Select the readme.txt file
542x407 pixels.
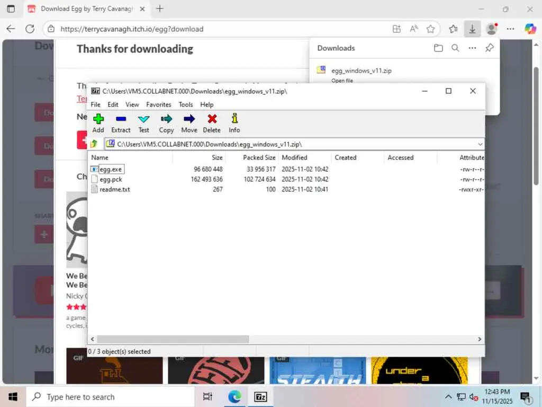coord(114,189)
